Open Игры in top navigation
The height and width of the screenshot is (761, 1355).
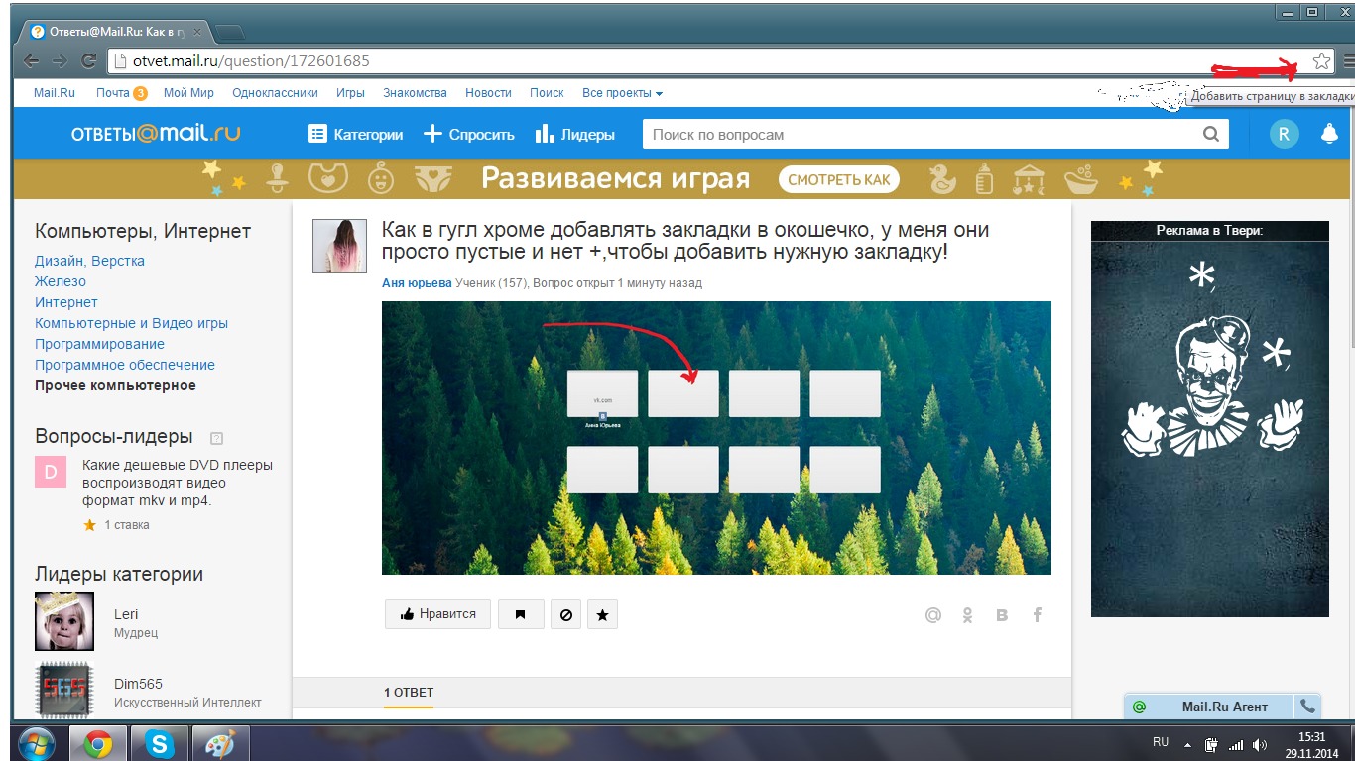pyautogui.click(x=350, y=93)
